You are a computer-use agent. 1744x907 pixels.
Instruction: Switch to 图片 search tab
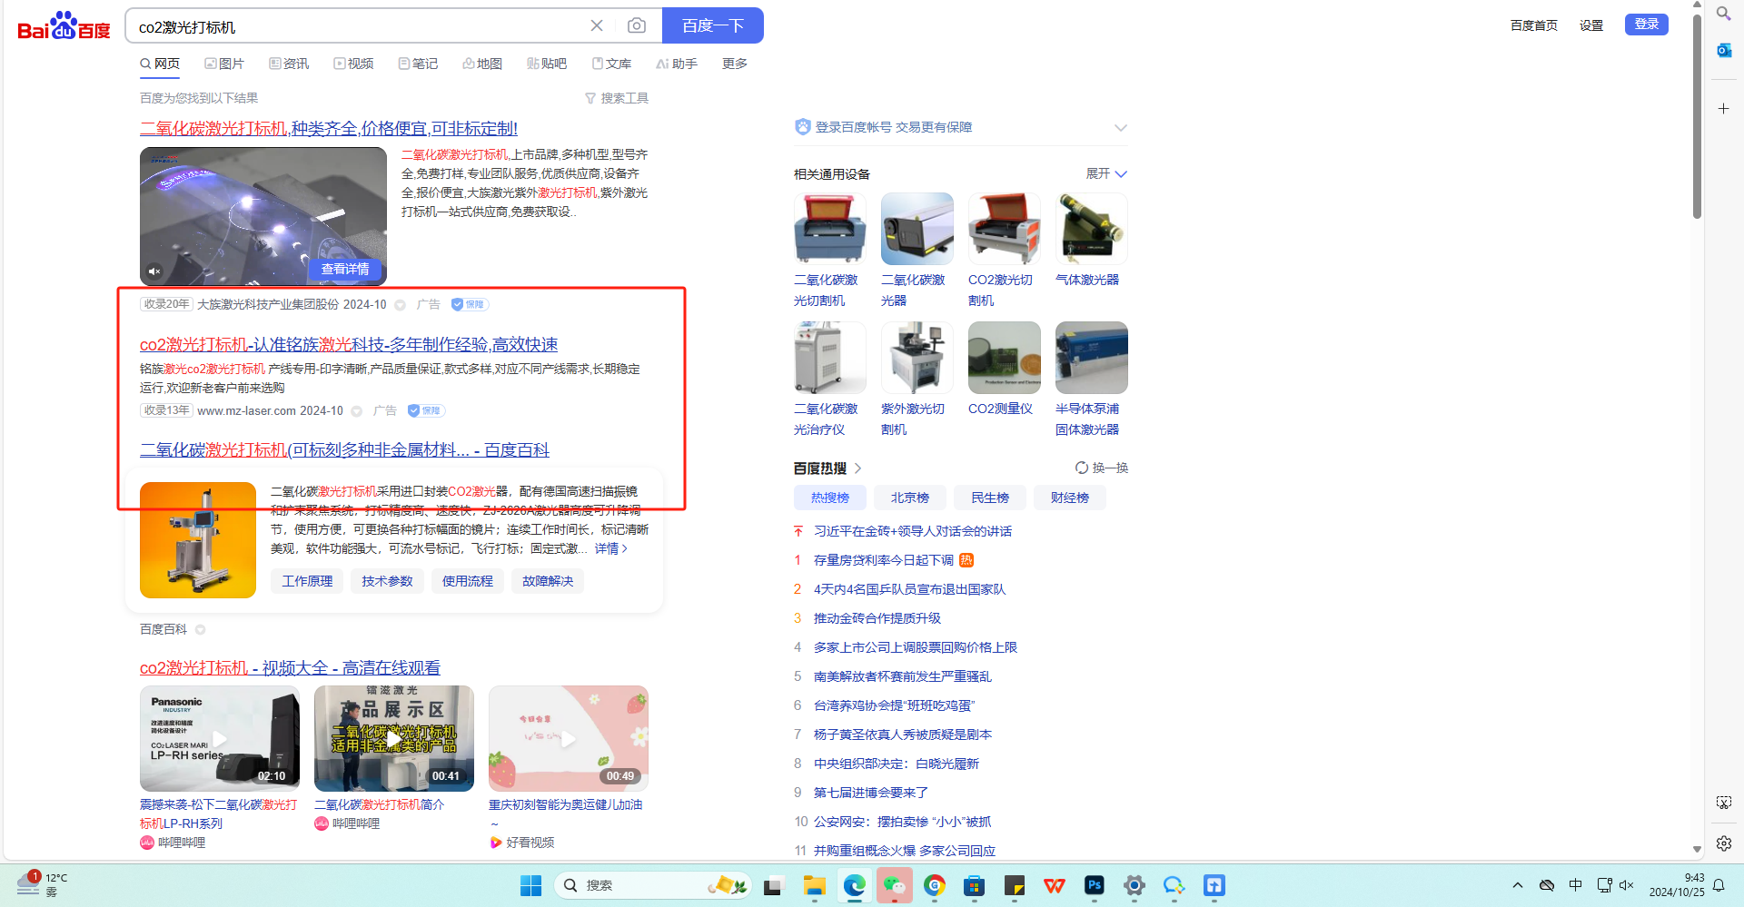pyautogui.click(x=224, y=64)
